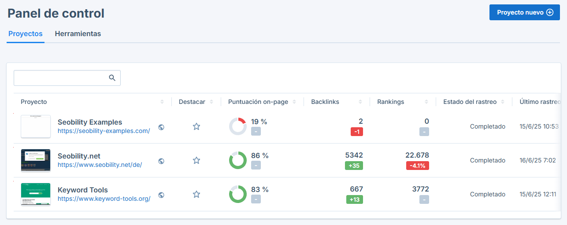567x225 pixels.
Task: Click the red -4.1% rankings badge
Action: point(418,166)
